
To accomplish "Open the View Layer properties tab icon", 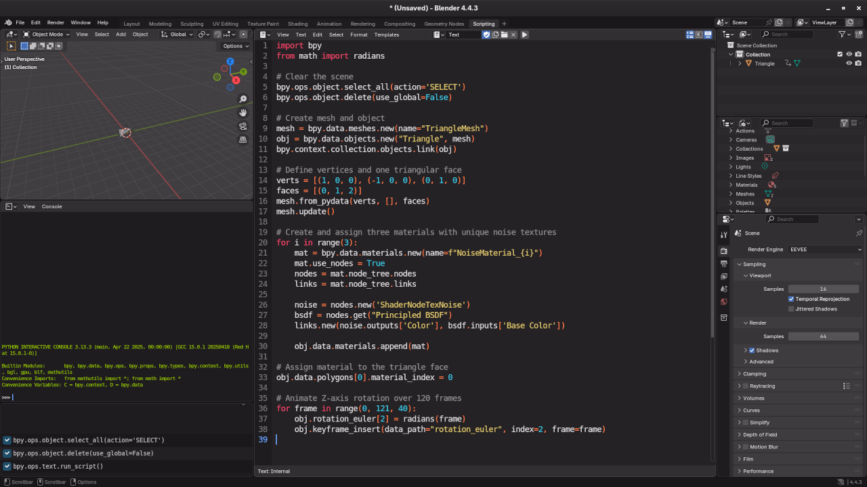I will [x=724, y=277].
